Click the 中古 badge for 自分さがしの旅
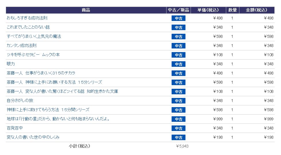This screenshot has width=281, height=155. click(x=179, y=101)
